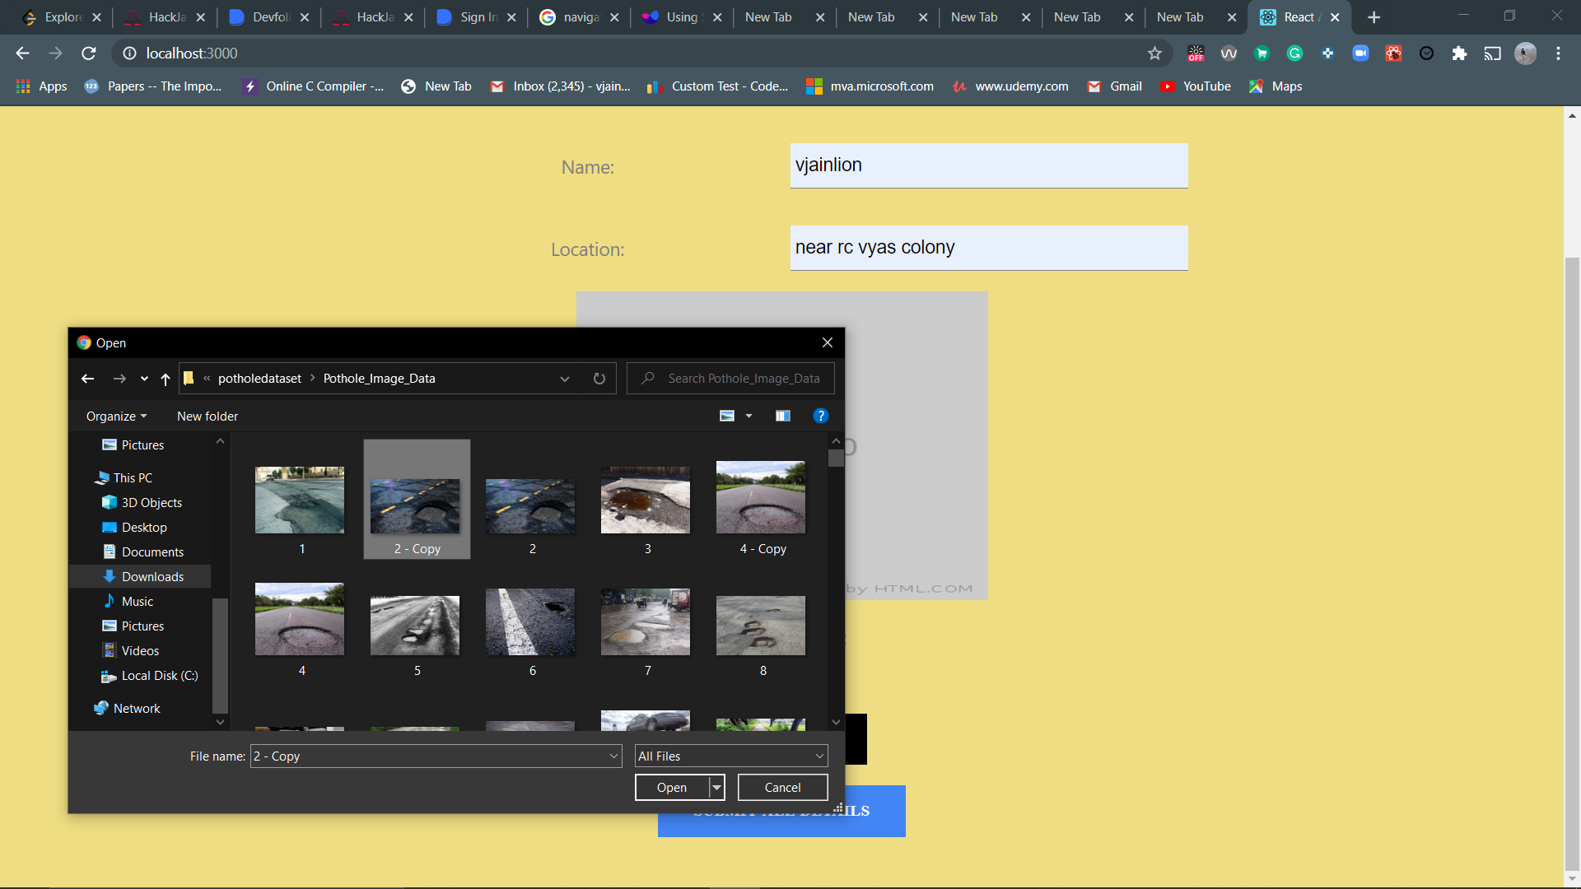Viewport: 1581px width, 889px height.
Task: Click the Open button
Action: pyautogui.click(x=672, y=788)
